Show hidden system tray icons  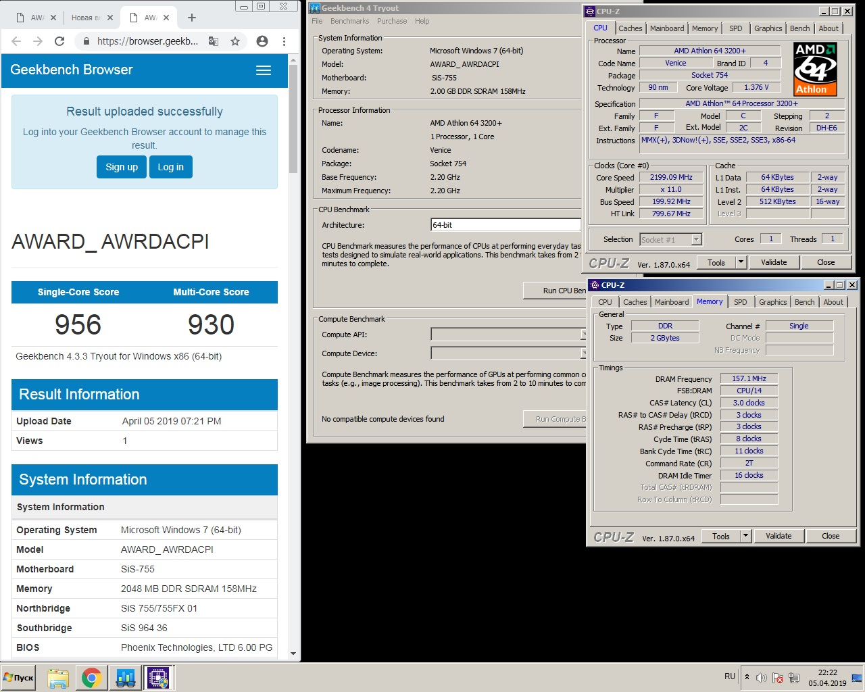tap(747, 676)
